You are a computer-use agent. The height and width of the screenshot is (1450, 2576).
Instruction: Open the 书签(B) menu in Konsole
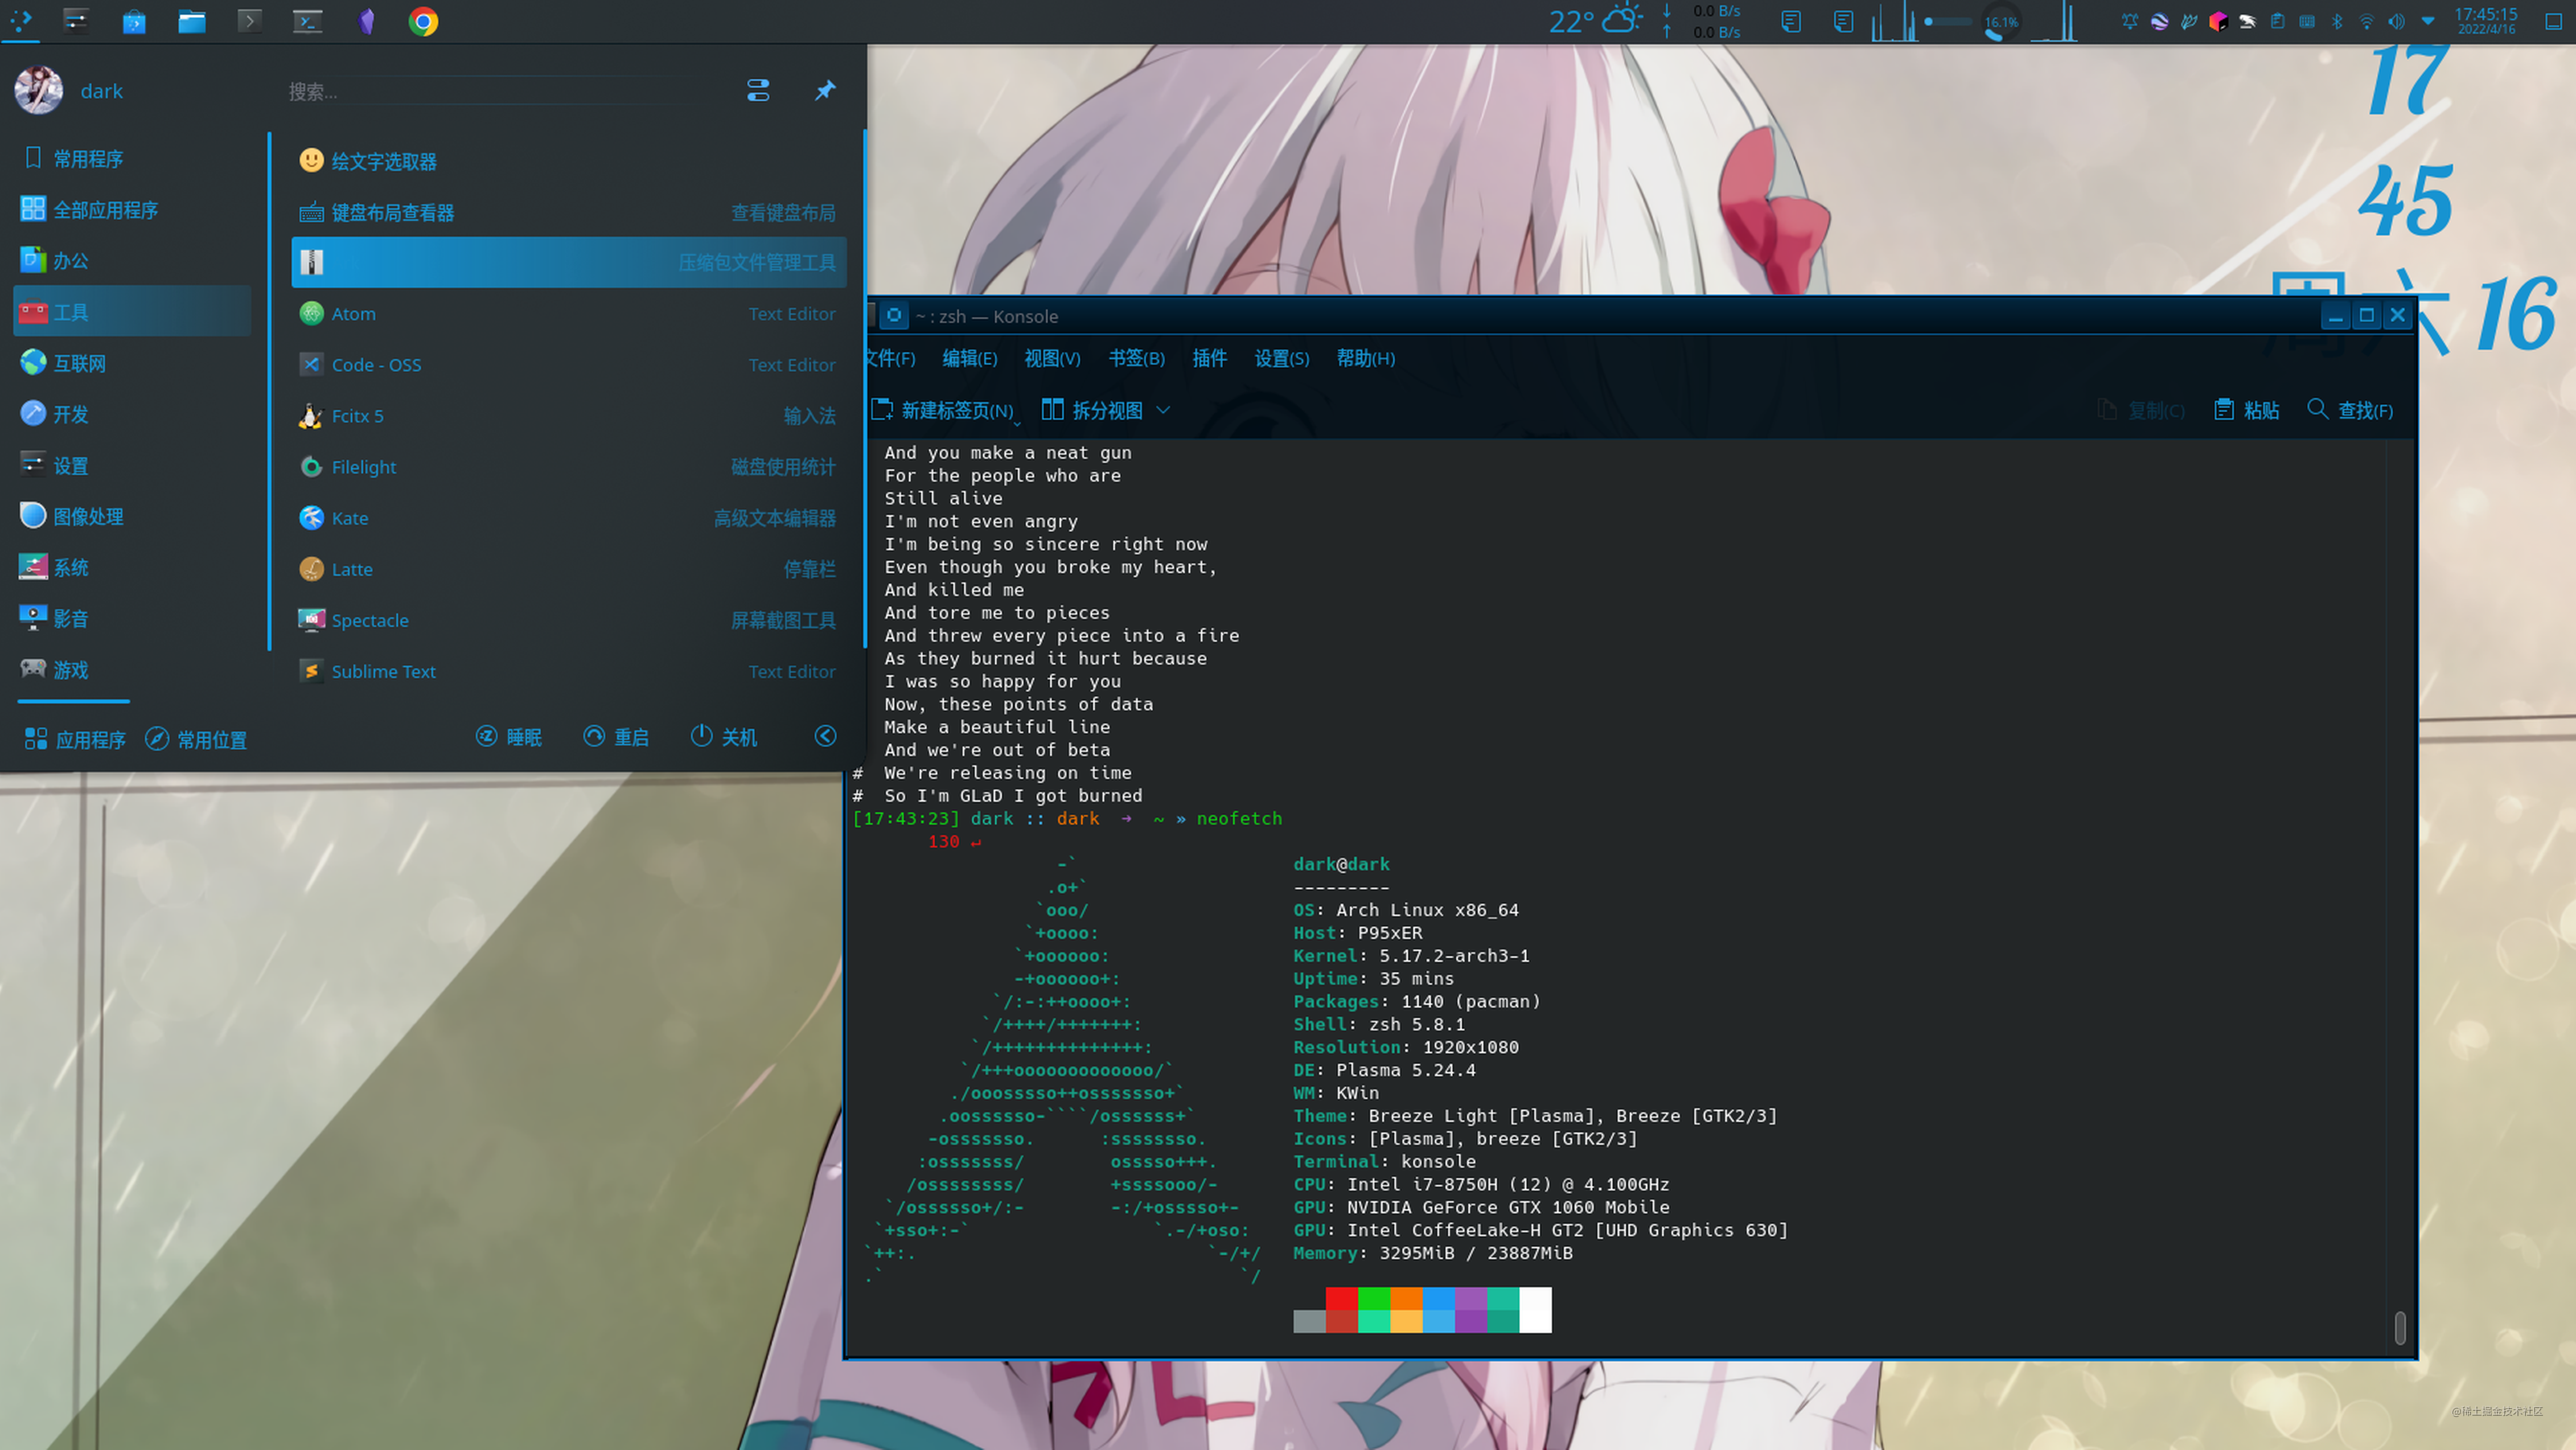1136,358
